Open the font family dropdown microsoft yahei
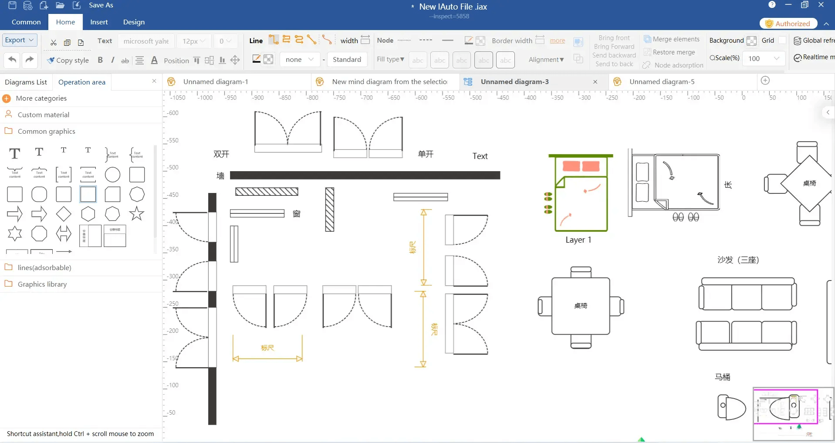 tap(146, 41)
